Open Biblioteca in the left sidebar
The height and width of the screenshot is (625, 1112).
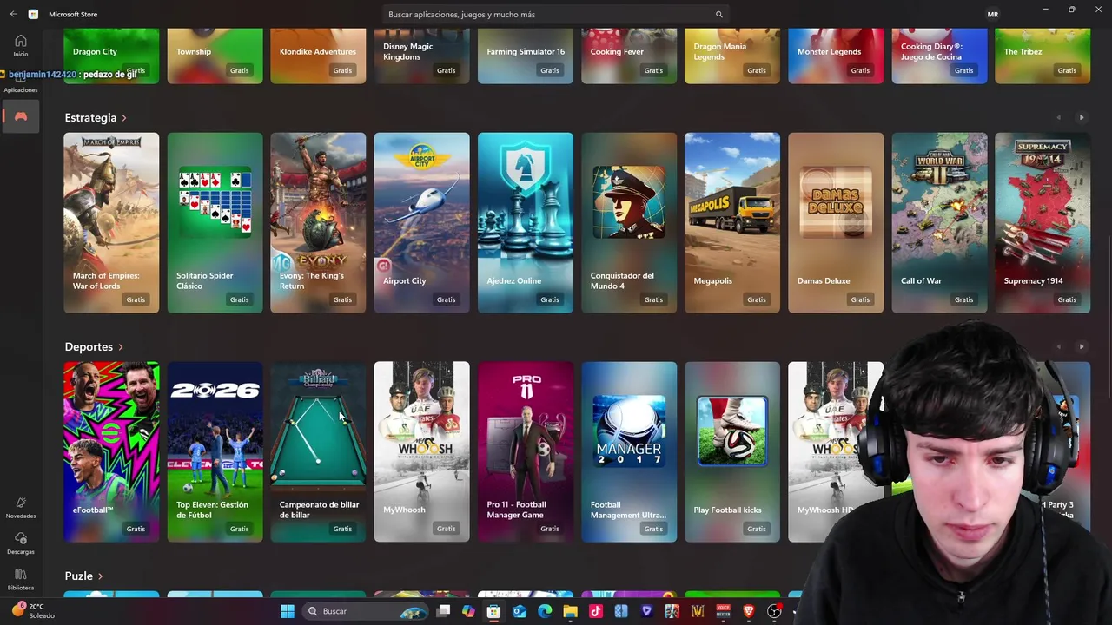click(20, 579)
